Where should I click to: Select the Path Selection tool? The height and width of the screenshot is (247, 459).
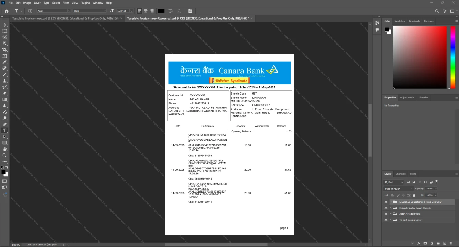click(5, 137)
